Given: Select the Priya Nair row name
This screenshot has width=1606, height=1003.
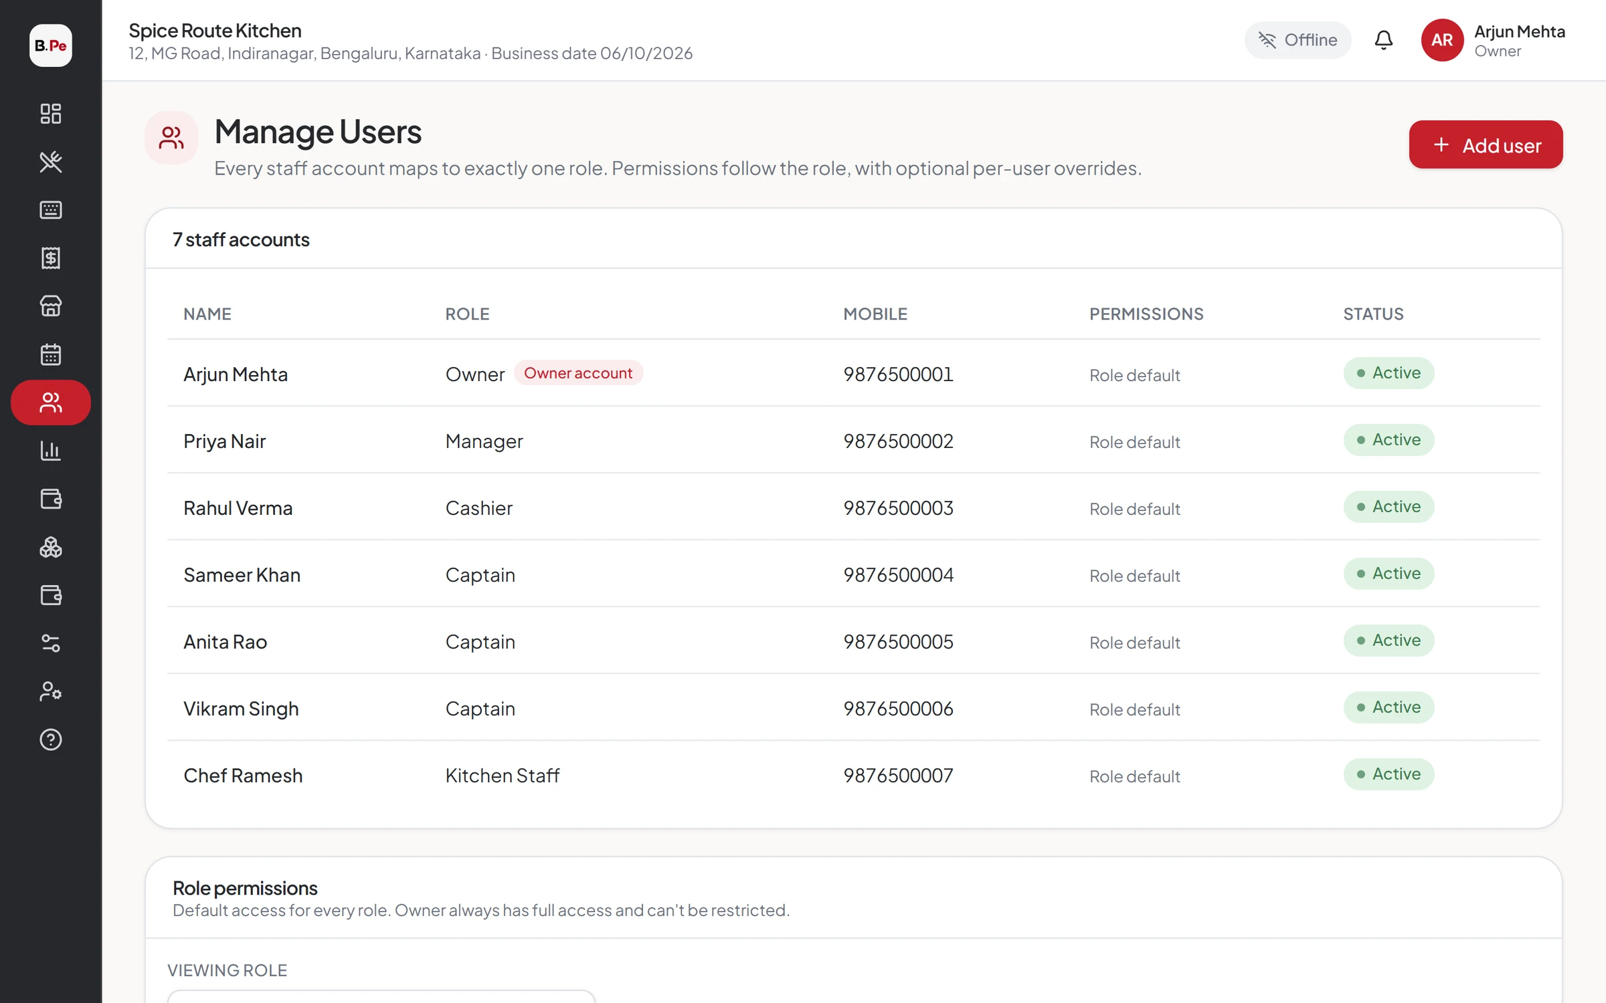Looking at the screenshot, I should pos(224,441).
